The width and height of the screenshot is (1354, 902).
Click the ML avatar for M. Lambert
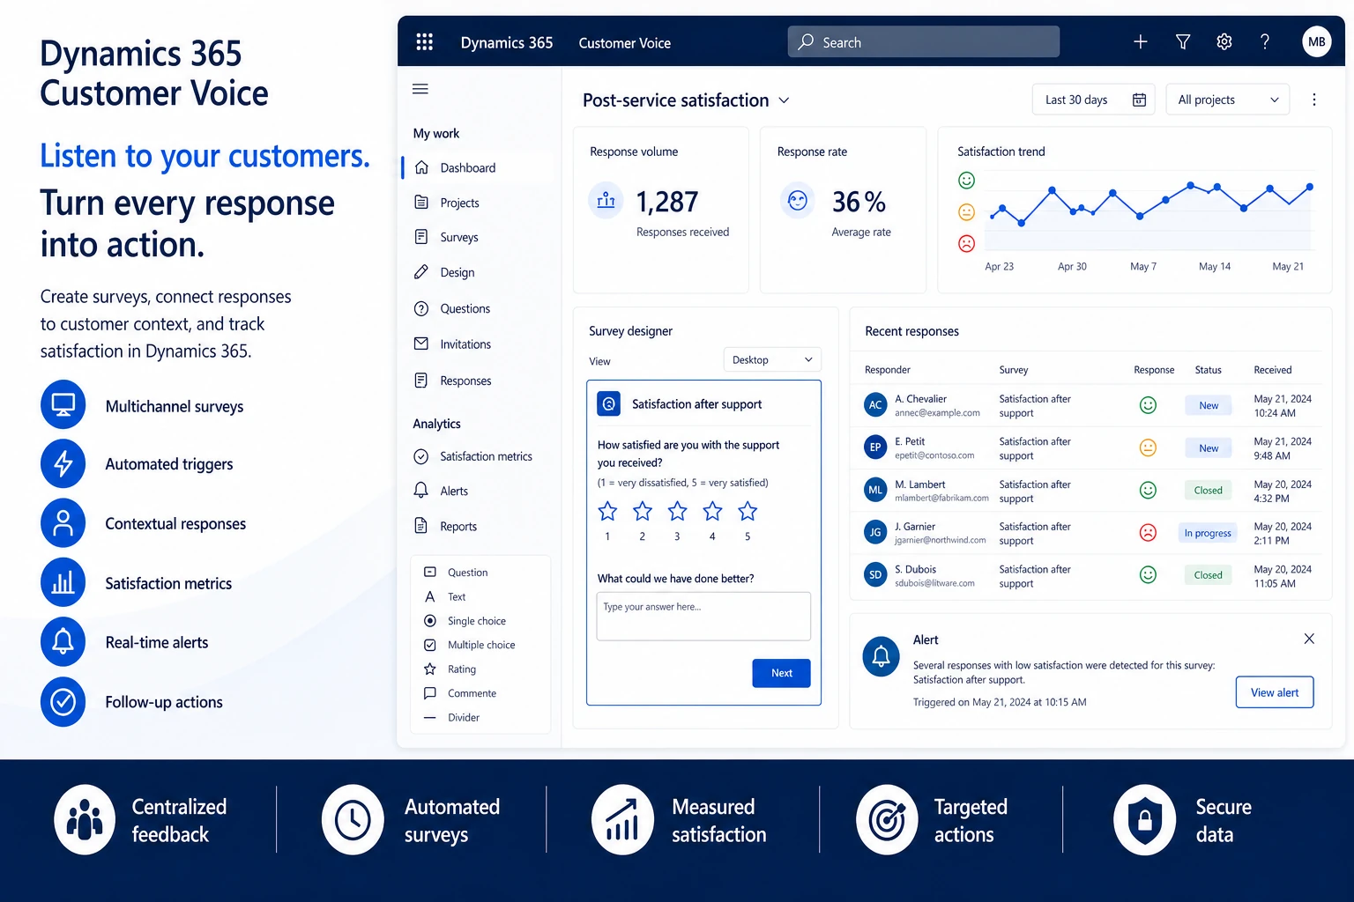pyautogui.click(x=875, y=490)
